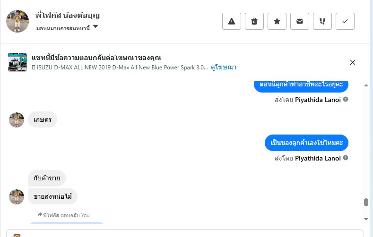Close the ad reply banner
The height and width of the screenshot is (237, 373).
pyautogui.click(x=352, y=62)
